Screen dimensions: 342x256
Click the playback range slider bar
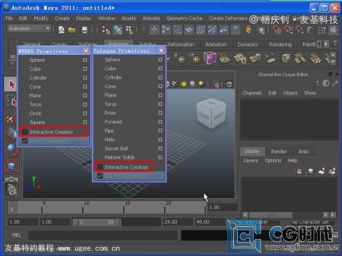click(97, 223)
